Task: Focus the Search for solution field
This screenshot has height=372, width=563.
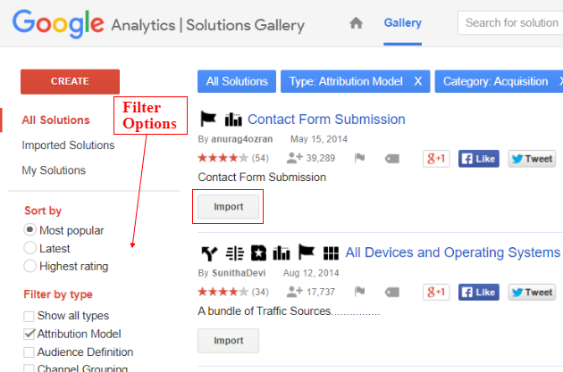Action: pos(510,23)
